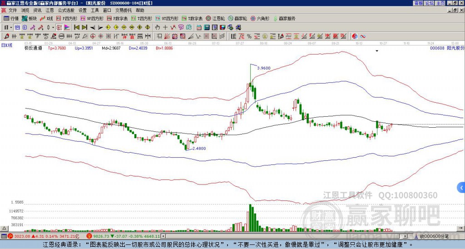
Task: Click the grid icon at status bar left
Action: 4,236
